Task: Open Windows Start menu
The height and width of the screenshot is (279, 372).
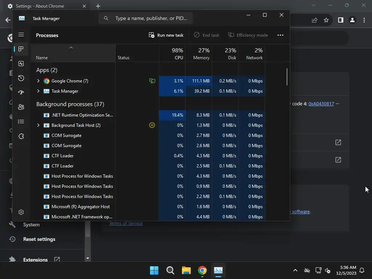Action: [x=154, y=270]
